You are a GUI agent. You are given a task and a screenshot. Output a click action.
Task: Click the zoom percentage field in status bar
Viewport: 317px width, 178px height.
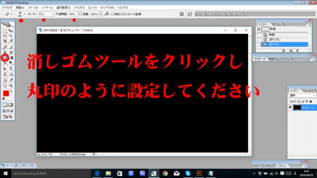tap(42, 154)
